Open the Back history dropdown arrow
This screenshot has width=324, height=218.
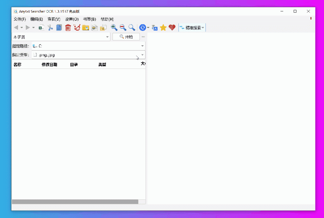[22, 27]
